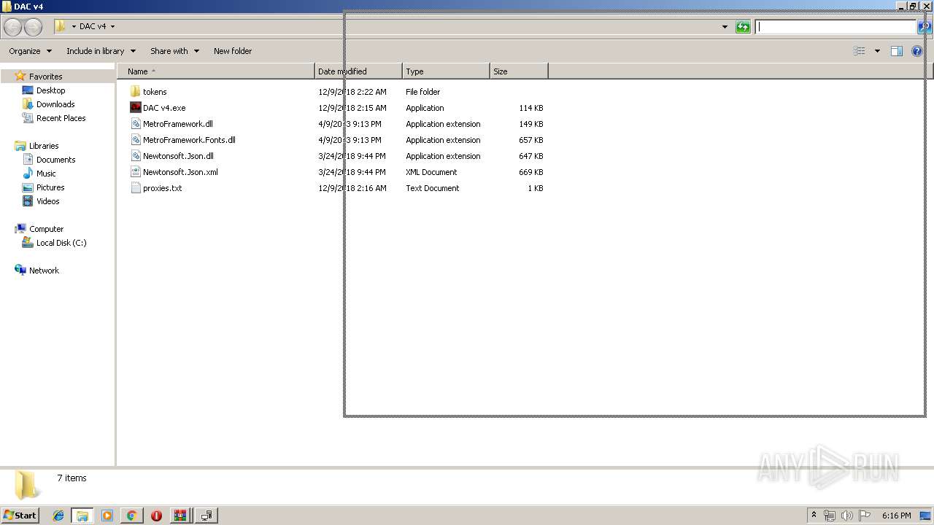
Task: Sort files by Type column
Action: pyautogui.click(x=446, y=71)
